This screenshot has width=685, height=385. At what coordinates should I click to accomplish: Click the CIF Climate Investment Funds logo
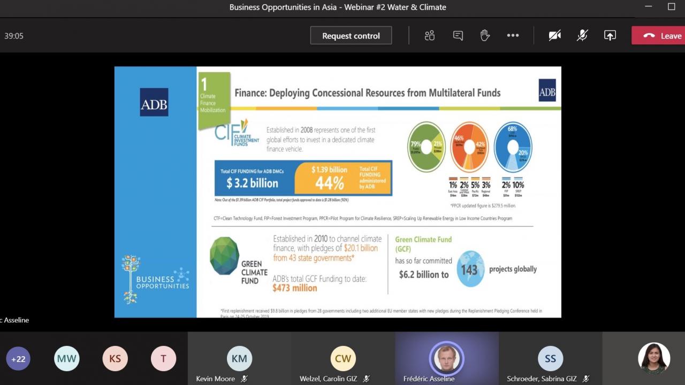coord(237,132)
